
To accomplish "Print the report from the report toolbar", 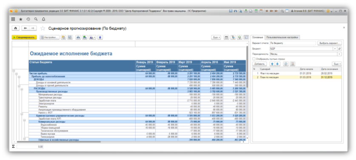I will (x=78, y=37).
